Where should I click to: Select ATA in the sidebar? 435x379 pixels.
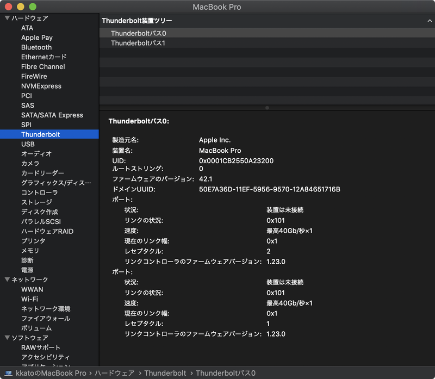tap(27, 28)
